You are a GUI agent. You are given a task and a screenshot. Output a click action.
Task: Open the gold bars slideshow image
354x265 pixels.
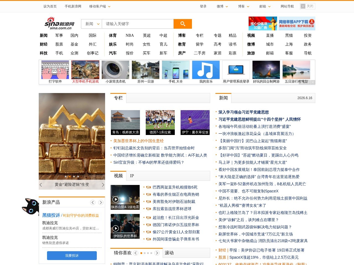coord(72,136)
